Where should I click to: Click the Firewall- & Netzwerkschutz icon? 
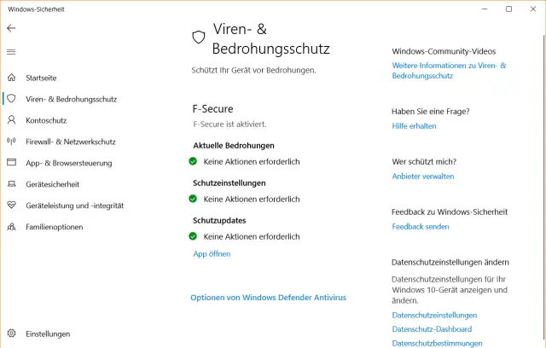[x=11, y=142]
